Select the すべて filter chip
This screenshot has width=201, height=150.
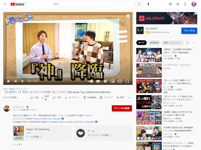[x=141, y=43]
